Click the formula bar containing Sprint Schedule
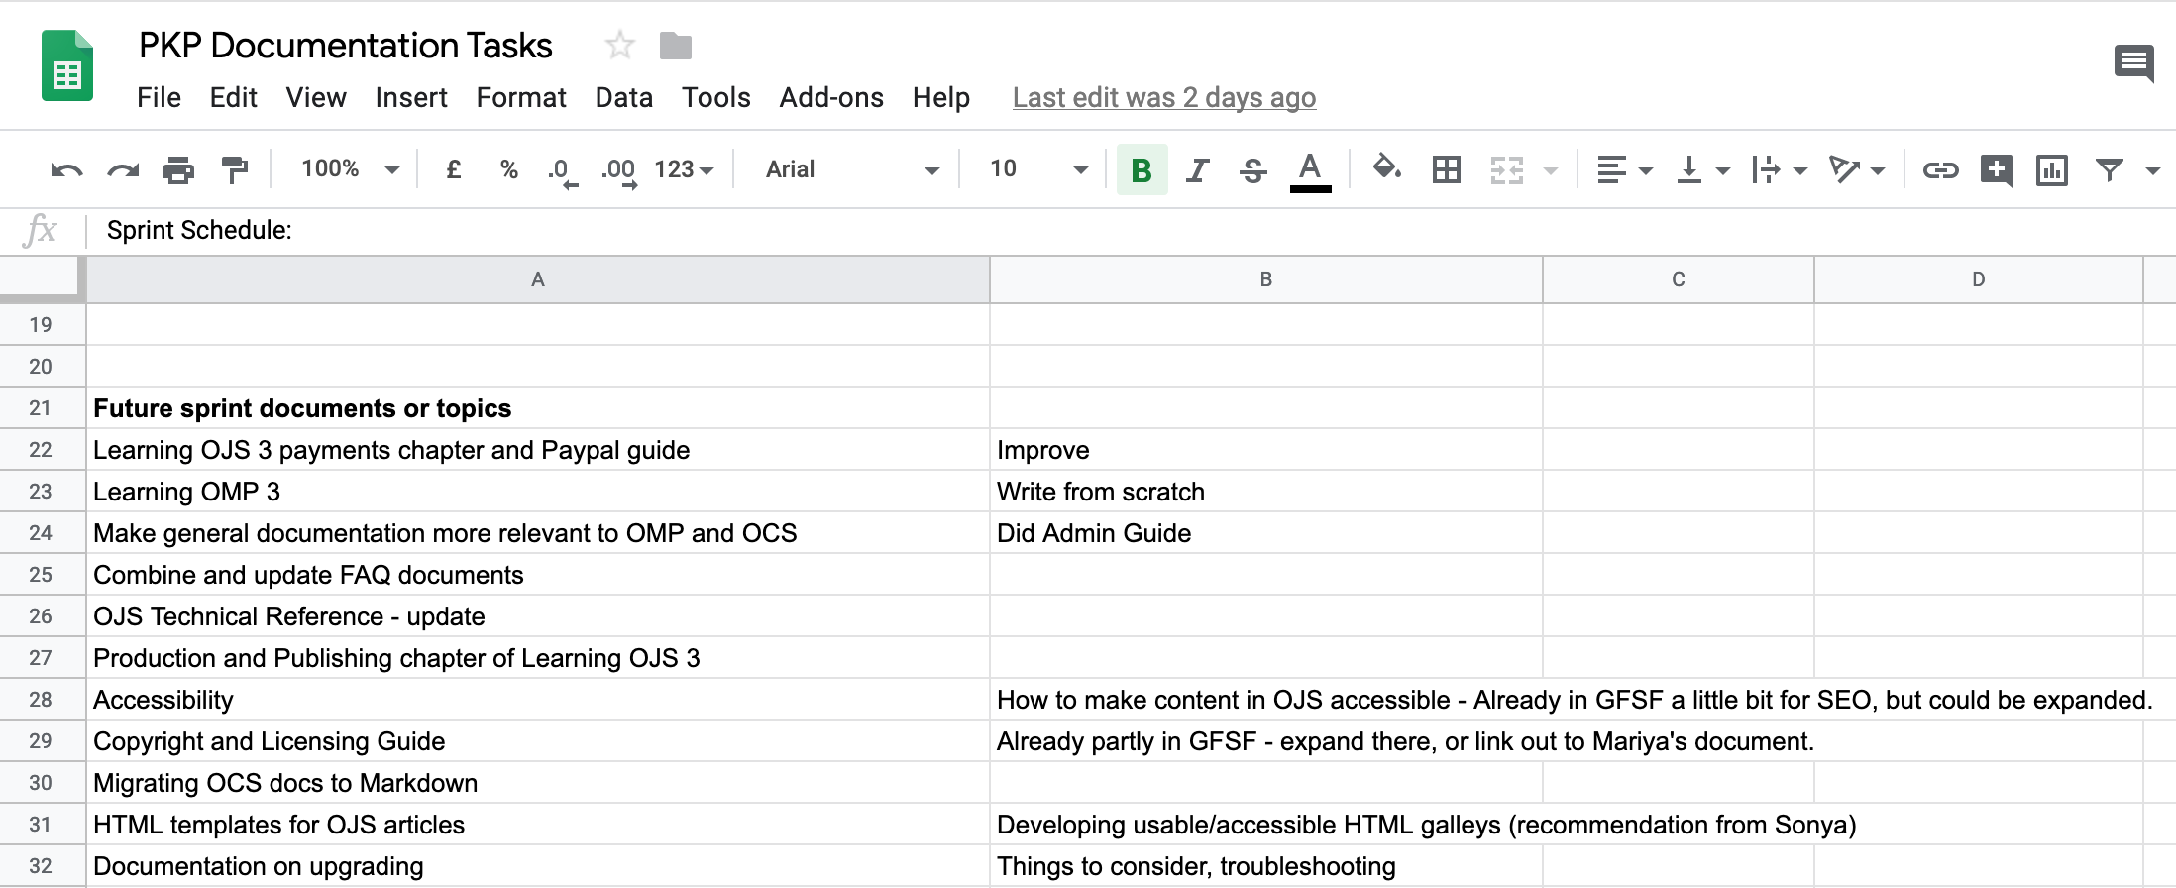Viewport: 2176px width, 888px height. [x=1130, y=230]
